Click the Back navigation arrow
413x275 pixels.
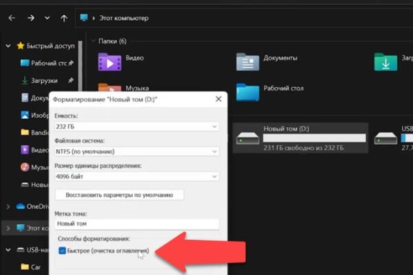point(12,18)
